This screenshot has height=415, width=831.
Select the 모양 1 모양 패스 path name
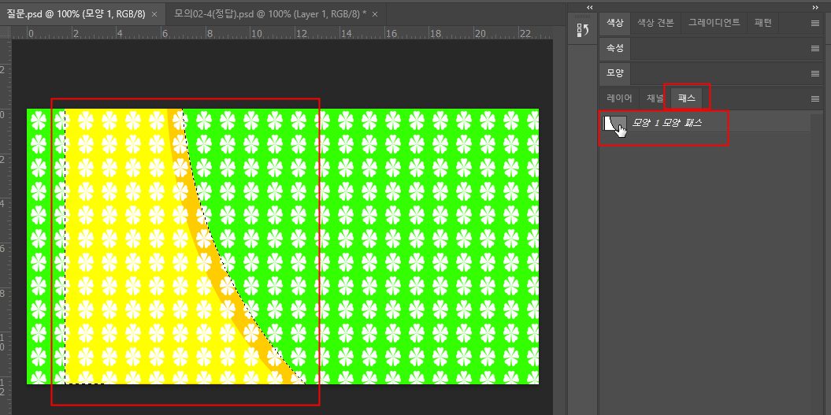coord(666,123)
